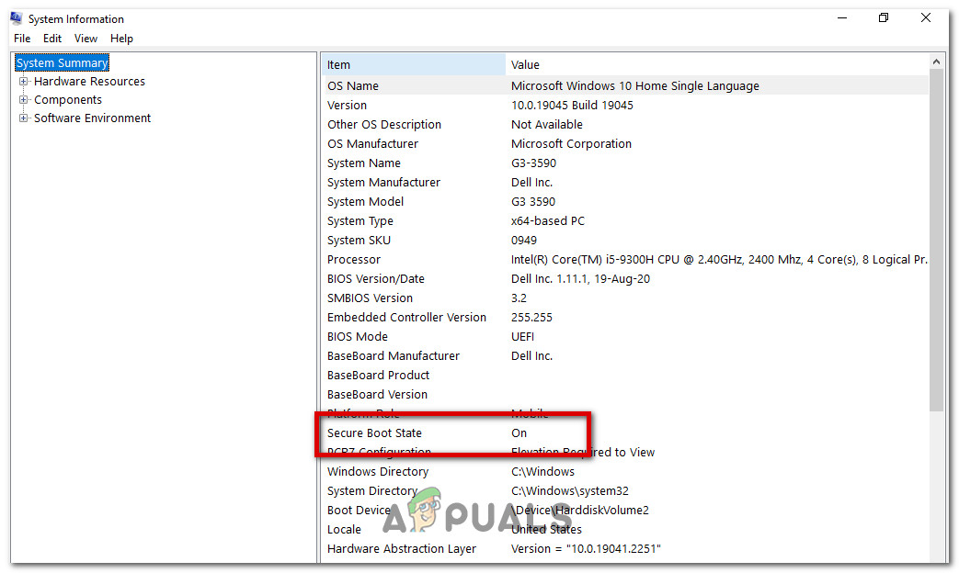
Task: Click the value UEFI
Action: click(522, 337)
